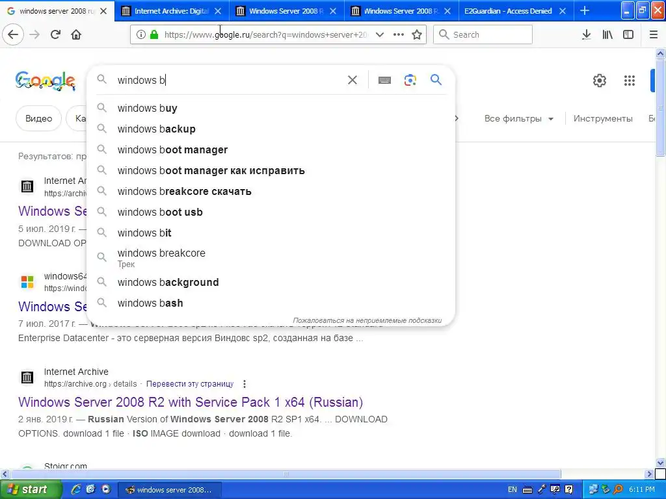Open the Инструменты search tools

pos(603,119)
